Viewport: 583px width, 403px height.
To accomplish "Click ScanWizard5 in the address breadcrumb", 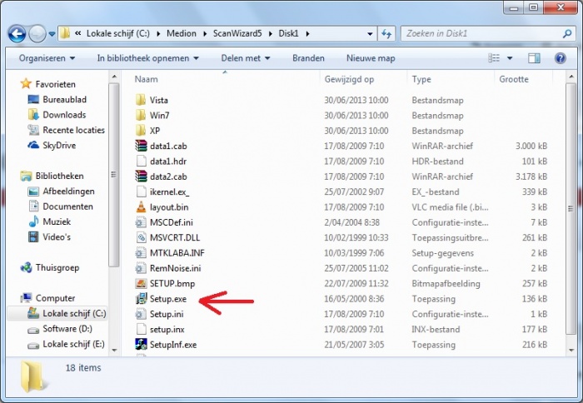I will (237, 33).
